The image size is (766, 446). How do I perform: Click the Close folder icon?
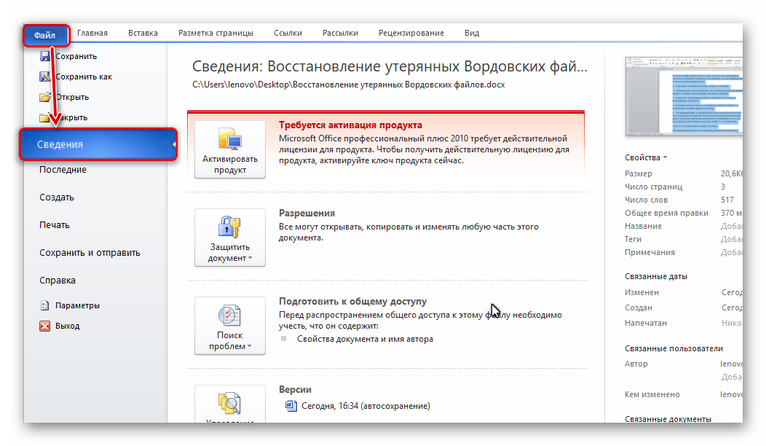pos(44,117)
